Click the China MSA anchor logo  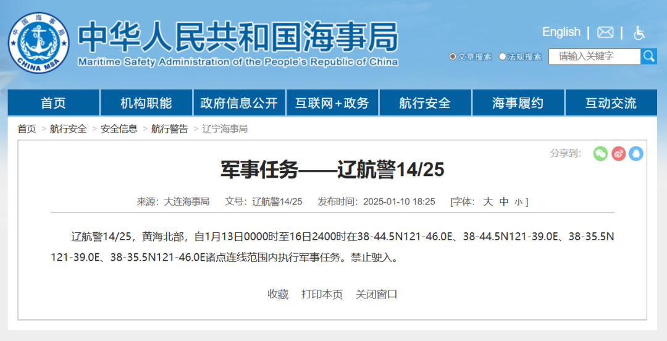point(39,43)
